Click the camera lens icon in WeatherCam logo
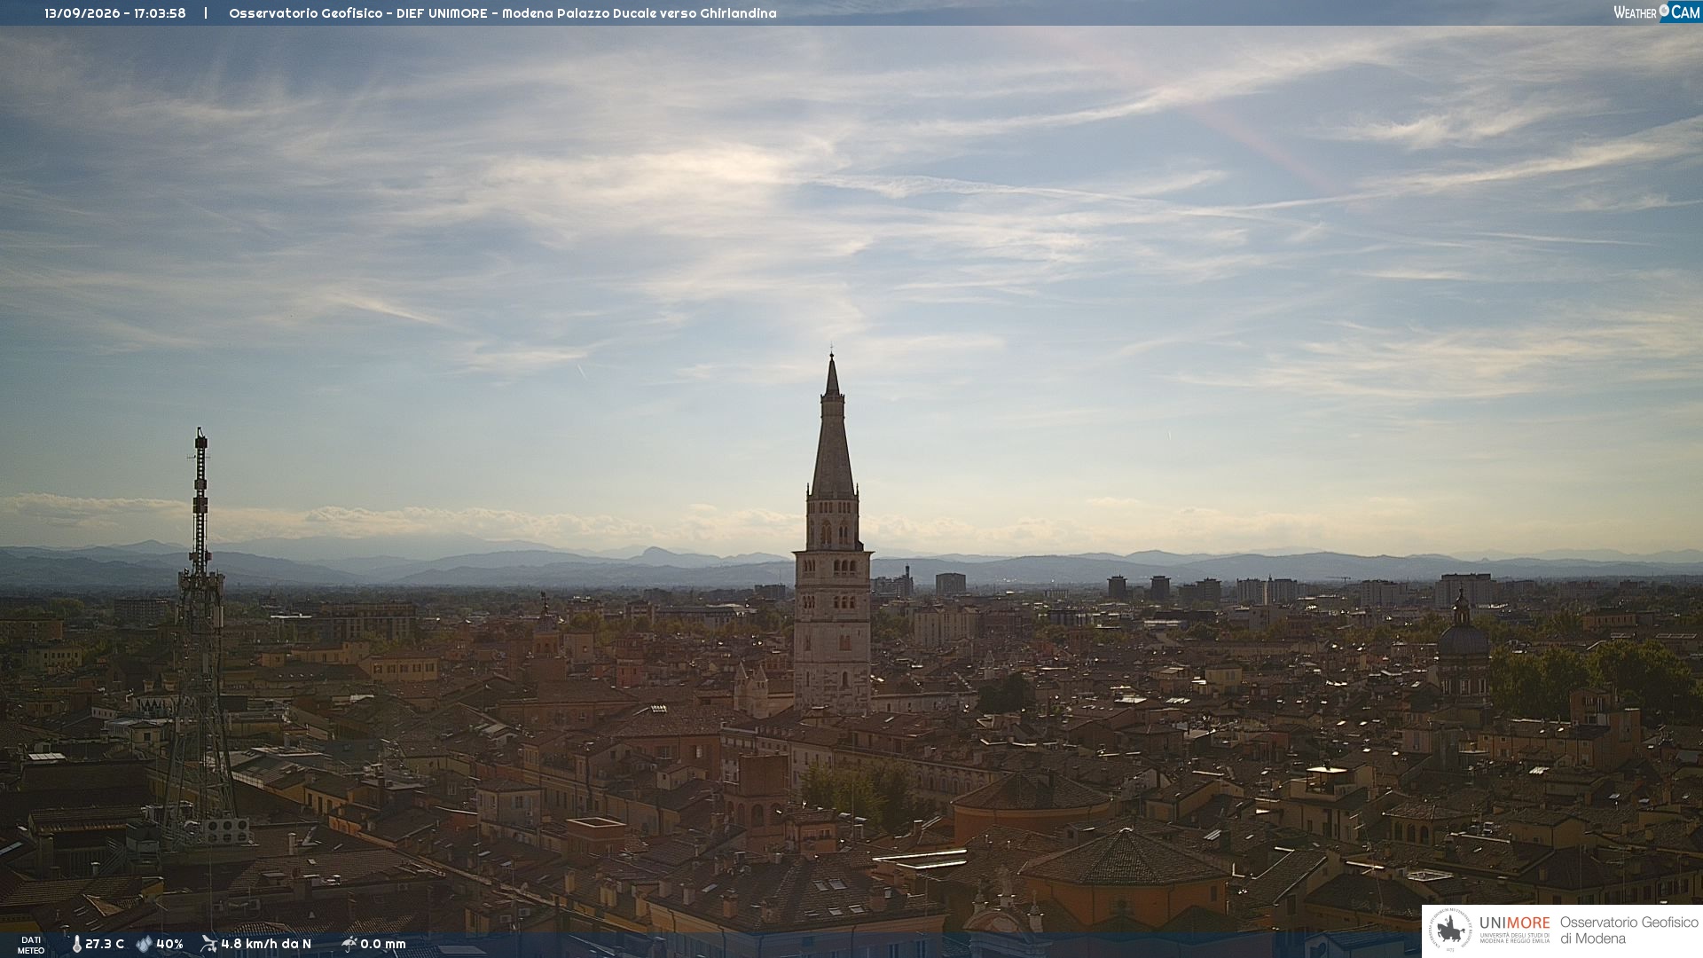This screenshot has width=1703, height=958. pyautogui.click(x=1664, y=11)
